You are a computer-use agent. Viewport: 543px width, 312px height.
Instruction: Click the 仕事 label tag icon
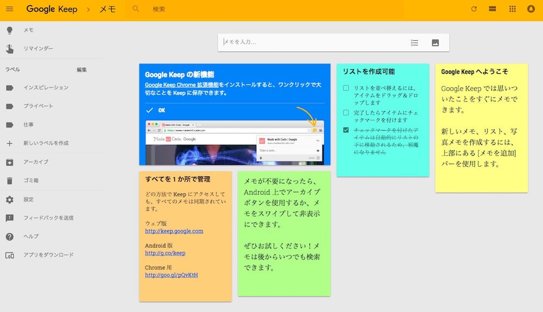tap(10, 125)
